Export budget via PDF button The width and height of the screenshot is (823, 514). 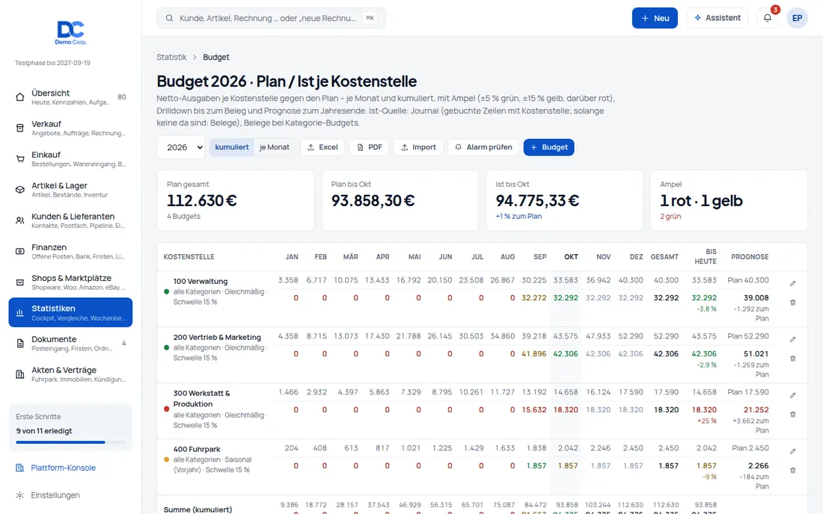(370, 147)
